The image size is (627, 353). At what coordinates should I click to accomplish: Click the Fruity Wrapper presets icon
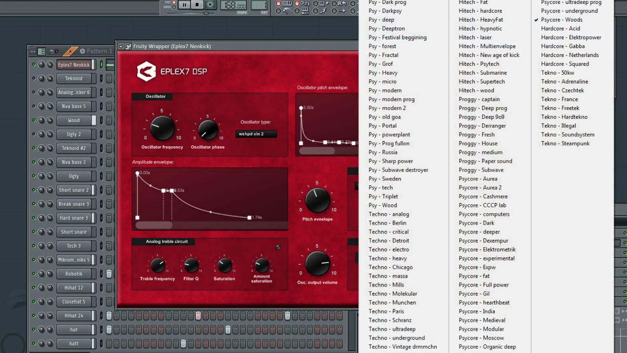(x=128, y=47)
